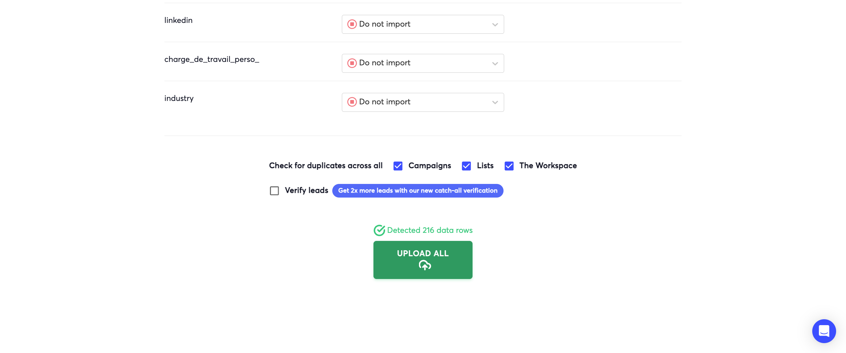Click the 'Lists' label

click(485, 166)
